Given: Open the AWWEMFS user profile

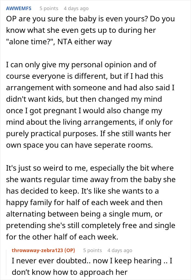Looking at the screenshot, I should pyautogui.click(x=19, y=8).
